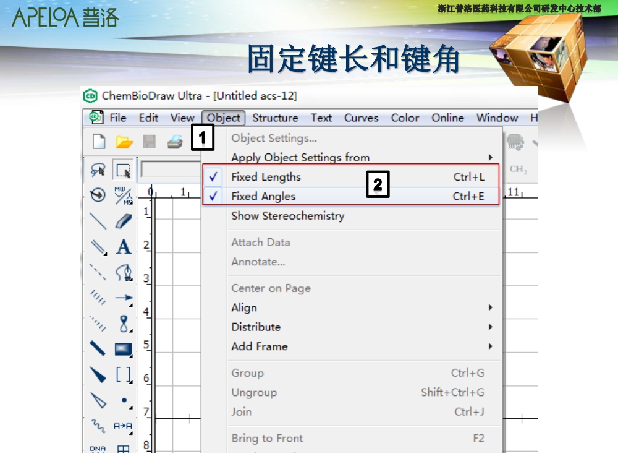Image resolution: width=618 pixels, height=464 pixels.
Task: Close the open Object menu
Action: [224, 118]
